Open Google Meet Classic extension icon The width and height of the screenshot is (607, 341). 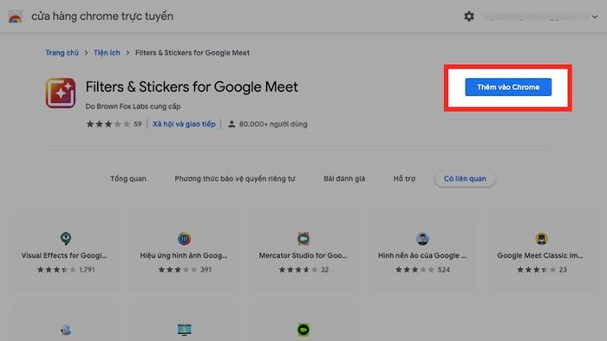[x=541, y=239]
